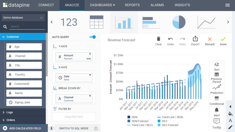Click the SEO Forecast legend swatch
Screen dimensions: 235x132
[159, 125]
